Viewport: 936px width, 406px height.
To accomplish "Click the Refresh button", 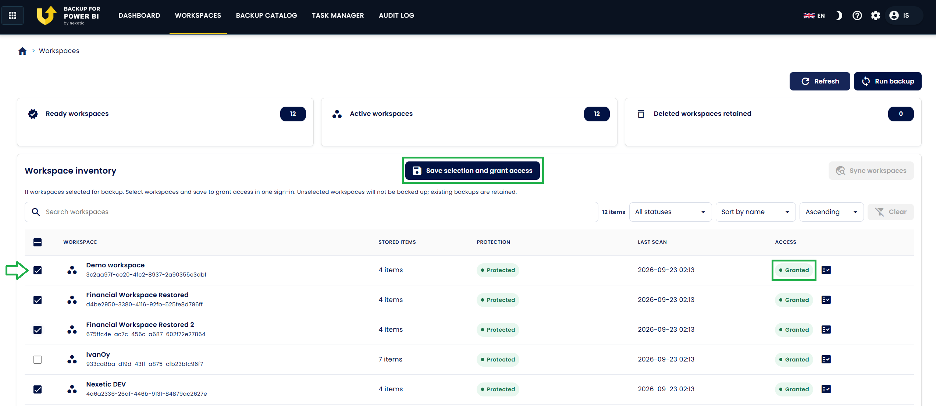I will 819,81.
